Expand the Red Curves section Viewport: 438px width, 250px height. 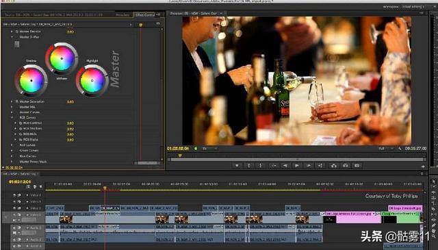pos(12,145)
